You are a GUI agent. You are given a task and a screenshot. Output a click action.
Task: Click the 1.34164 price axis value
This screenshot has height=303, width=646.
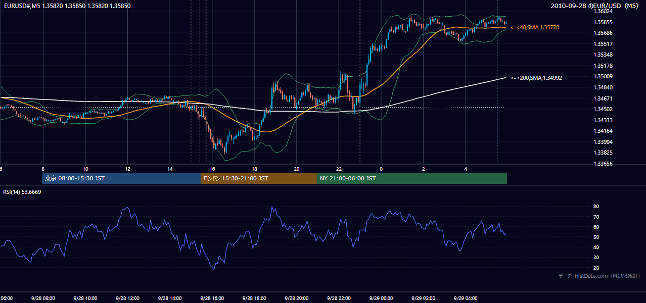pyautogui.click(x=603, y=131)
